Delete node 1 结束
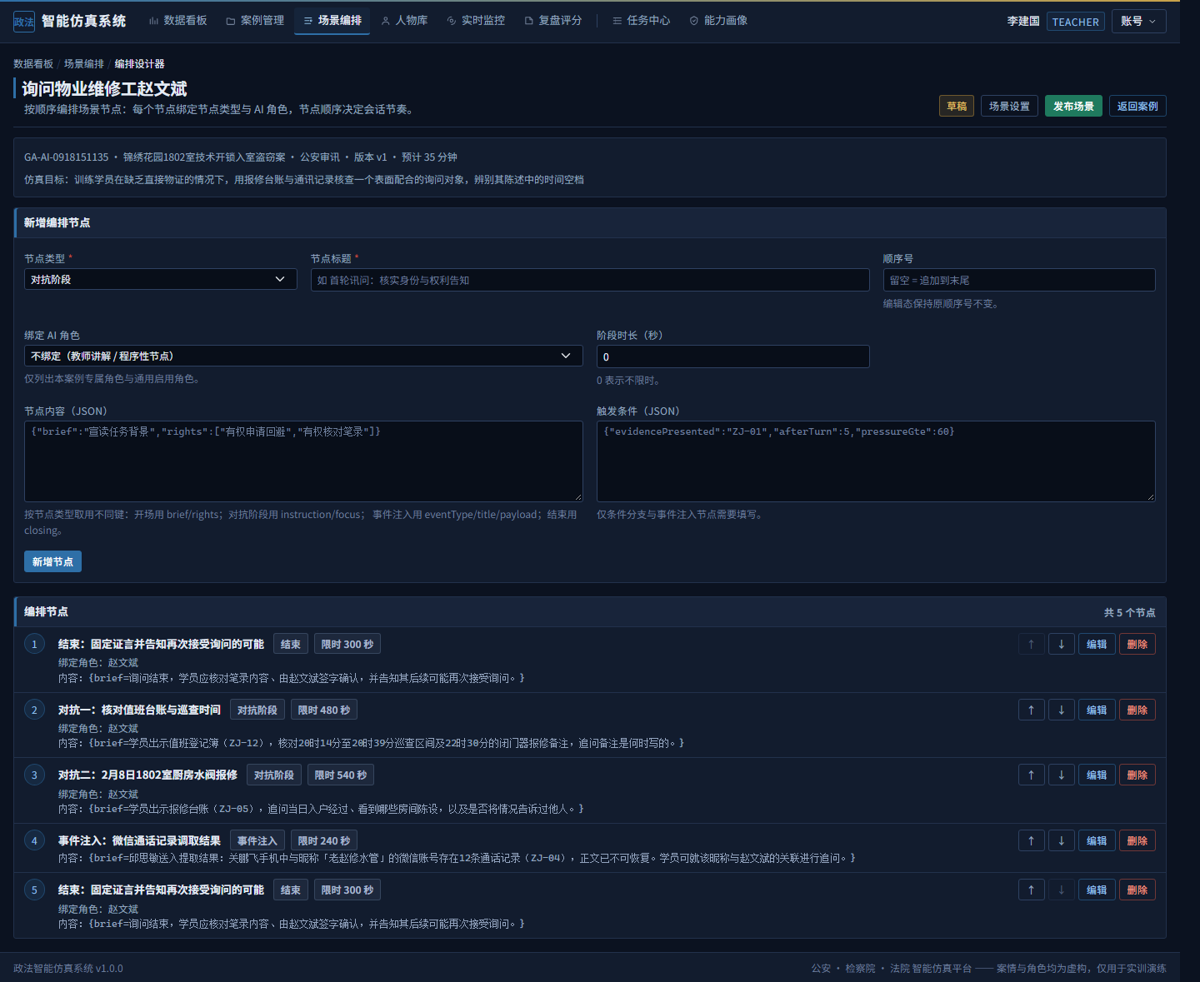Screen dimensions: 1200x982 pos(1137,644)
